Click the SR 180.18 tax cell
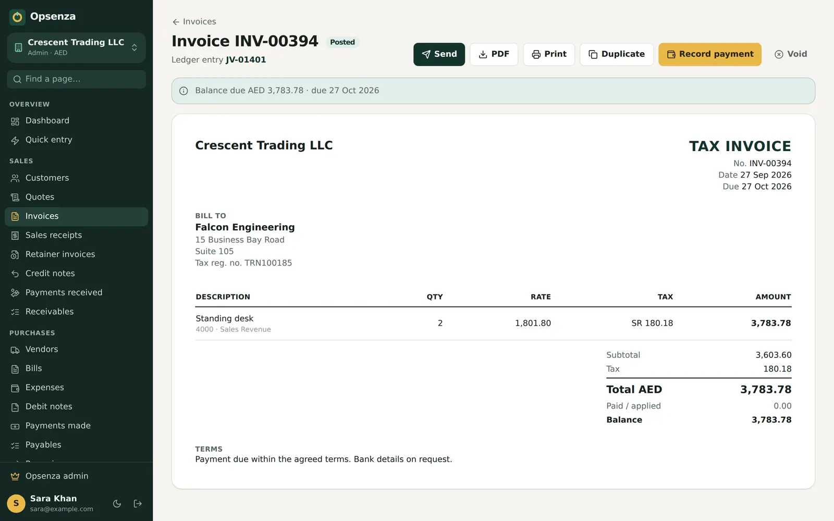834x521 pixels. click(652, 323)
